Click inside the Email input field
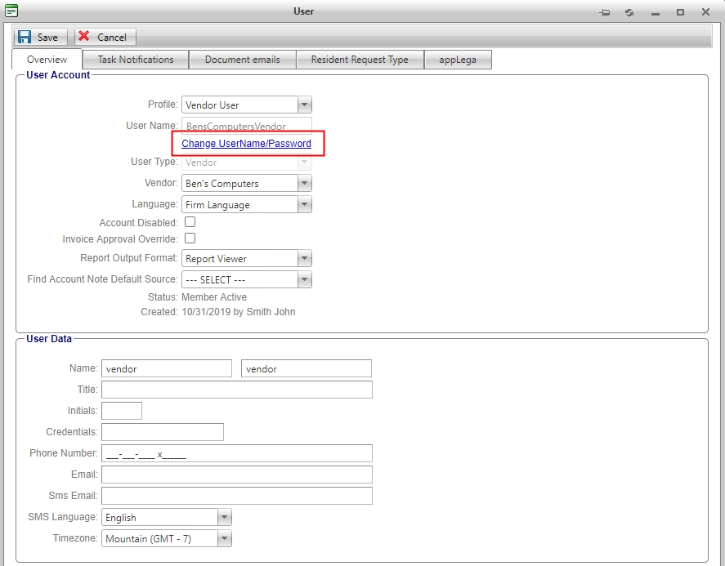 point(237,474)
